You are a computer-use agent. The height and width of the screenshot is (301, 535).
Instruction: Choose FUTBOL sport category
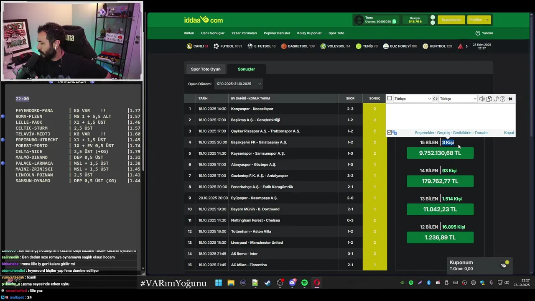coord(228,46)
